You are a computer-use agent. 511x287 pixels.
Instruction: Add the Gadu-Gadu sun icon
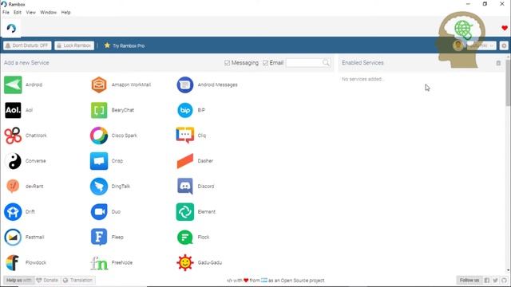184,262
